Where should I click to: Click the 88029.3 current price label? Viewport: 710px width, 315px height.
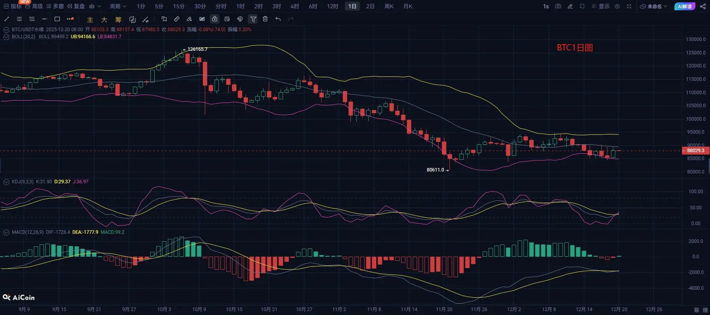(x=696, y=151)
